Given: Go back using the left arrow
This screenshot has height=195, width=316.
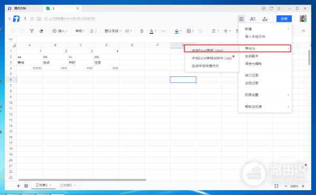Looking at the screenshot, I should click(9, 19).
